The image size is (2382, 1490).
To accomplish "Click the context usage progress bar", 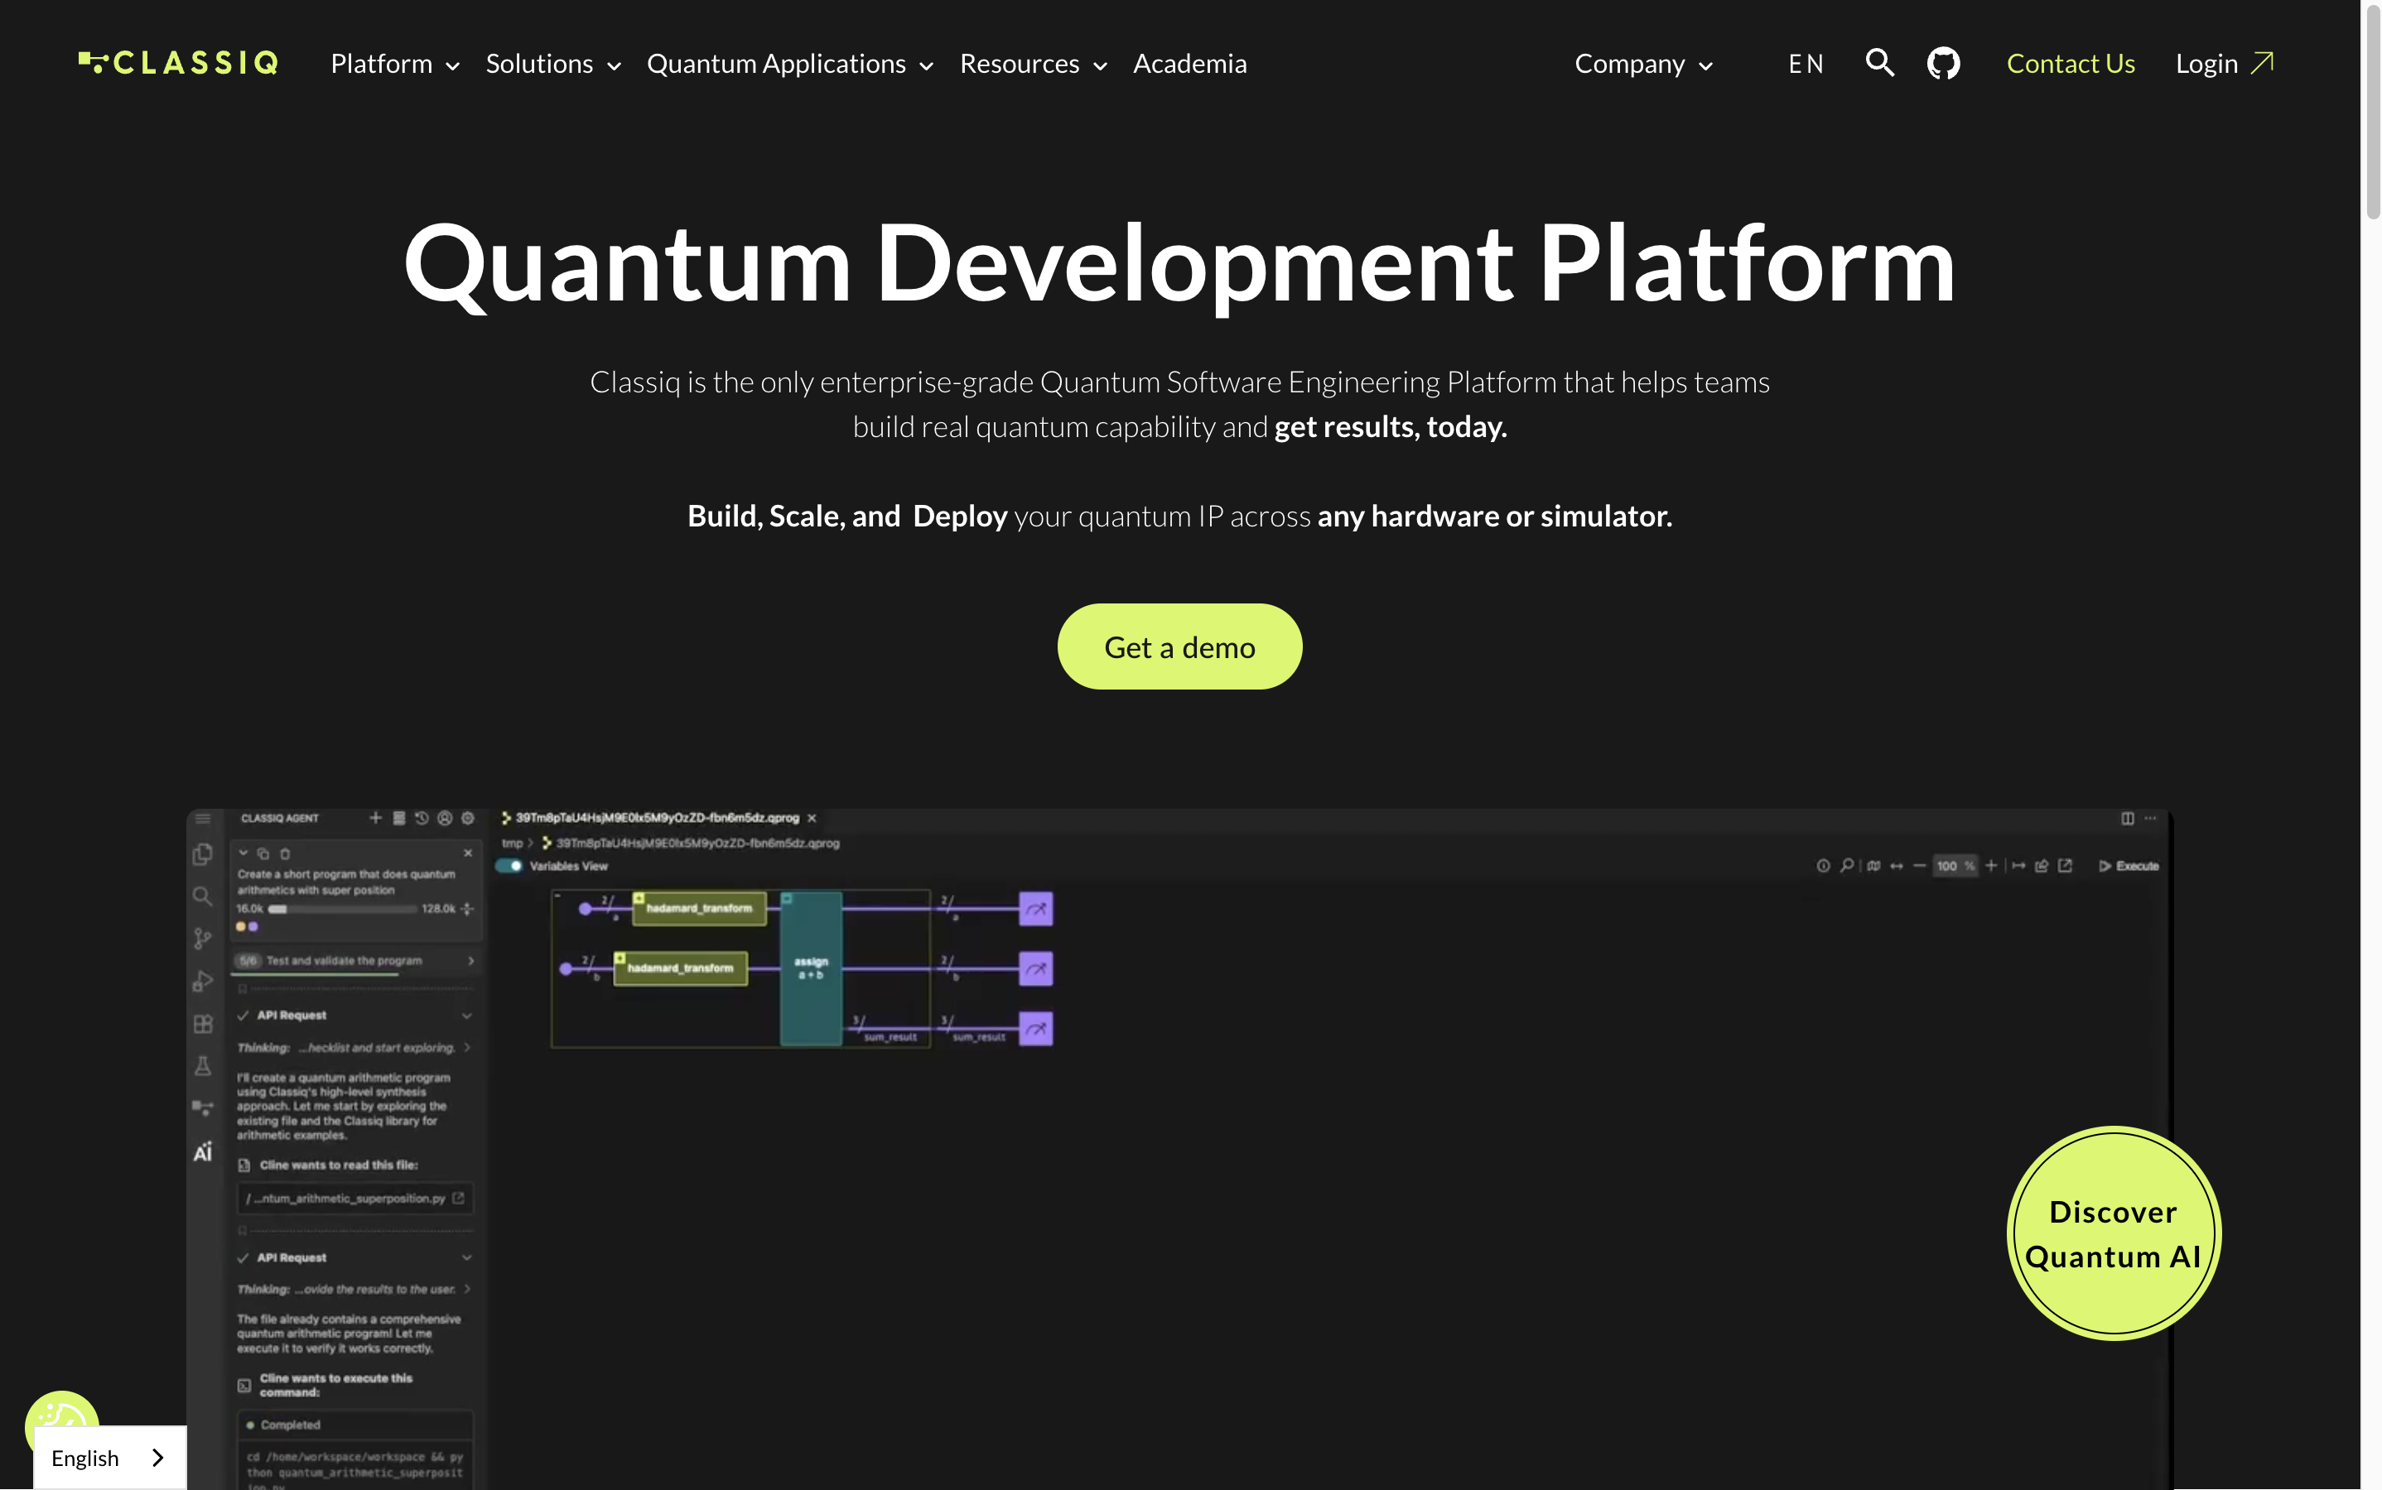I will (x=342, y=909).
